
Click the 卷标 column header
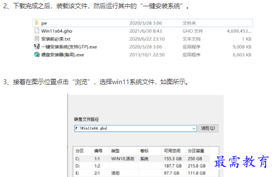point(144,151)
